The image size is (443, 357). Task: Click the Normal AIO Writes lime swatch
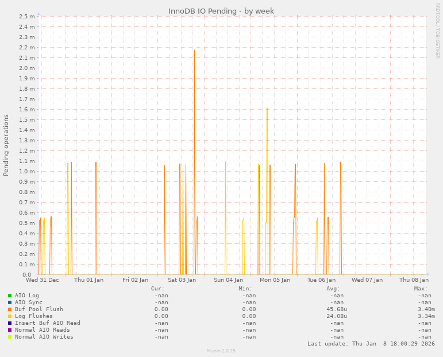(10, 337)
